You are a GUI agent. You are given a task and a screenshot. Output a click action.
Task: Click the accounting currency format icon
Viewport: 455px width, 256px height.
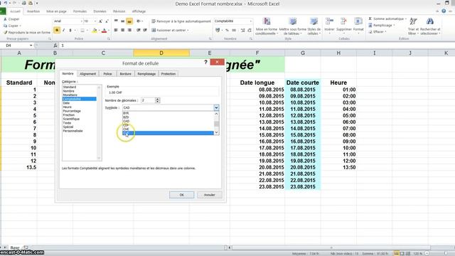tap(218, 30)
